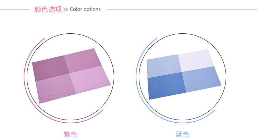Click the white square of the blue mat

[195, 61]
